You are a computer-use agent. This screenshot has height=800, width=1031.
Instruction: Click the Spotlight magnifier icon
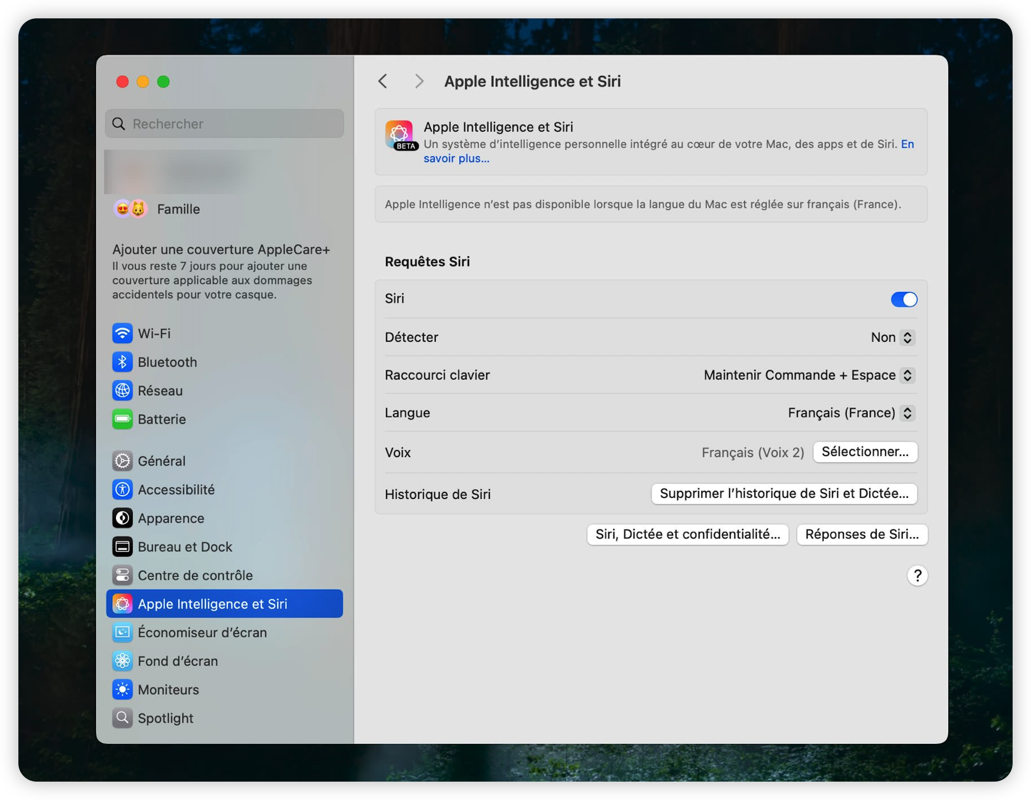(x=122, y=718)
